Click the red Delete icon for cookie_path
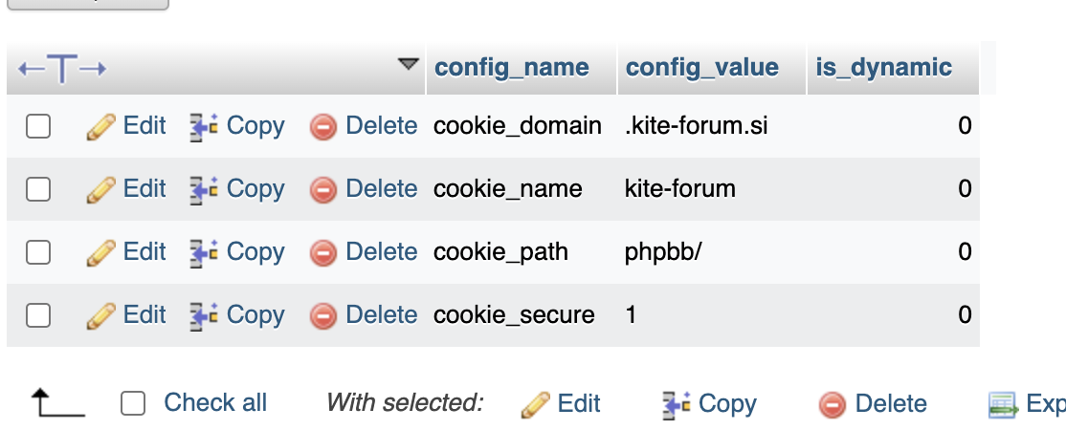This screenshot has height=430, width=1066. tap(322, 252)
